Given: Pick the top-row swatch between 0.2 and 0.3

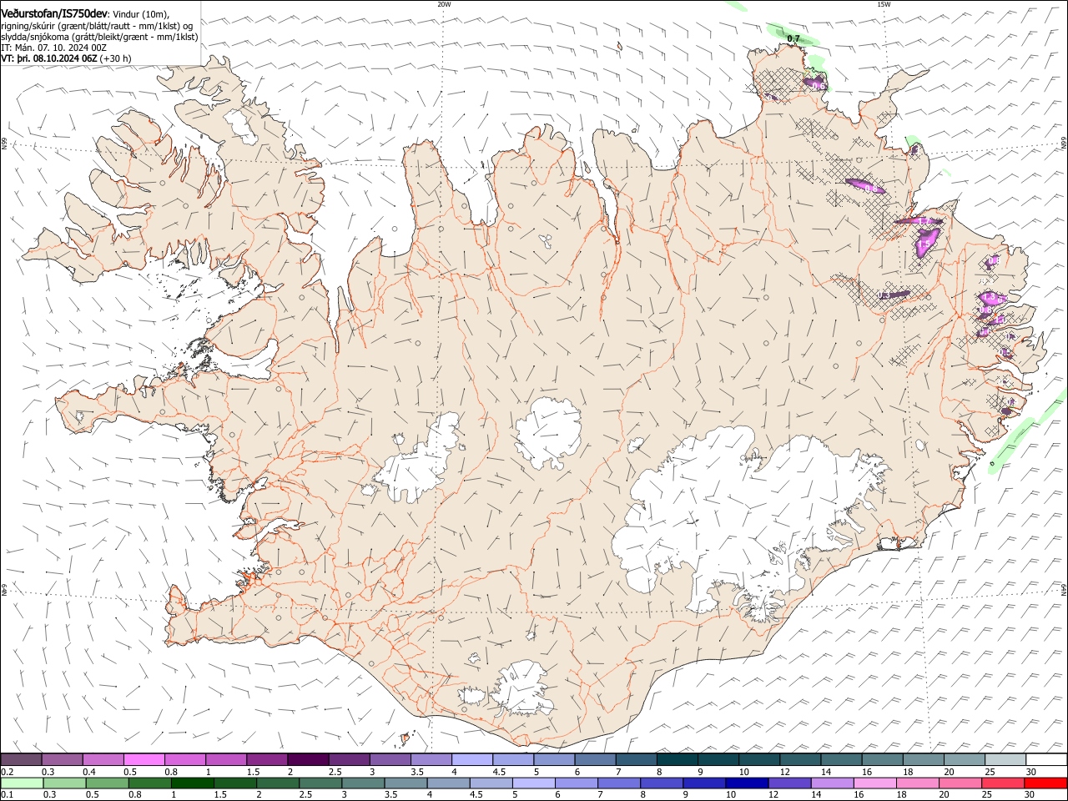Looking at the screenshot, I should (x=21, y=759).
